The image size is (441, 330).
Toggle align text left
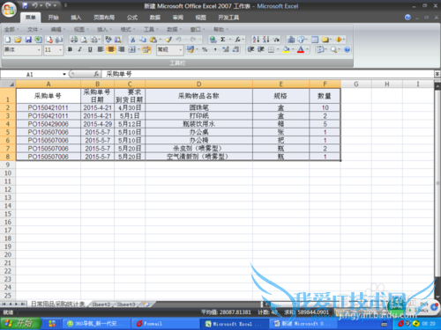pyautogui.click(x=101, y=49)
